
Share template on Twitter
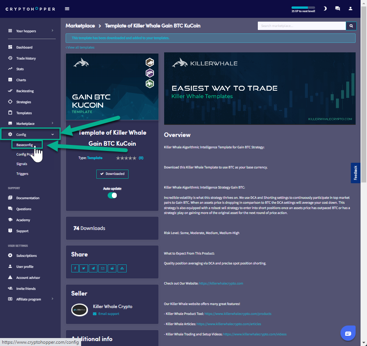(x=84, y=268)
